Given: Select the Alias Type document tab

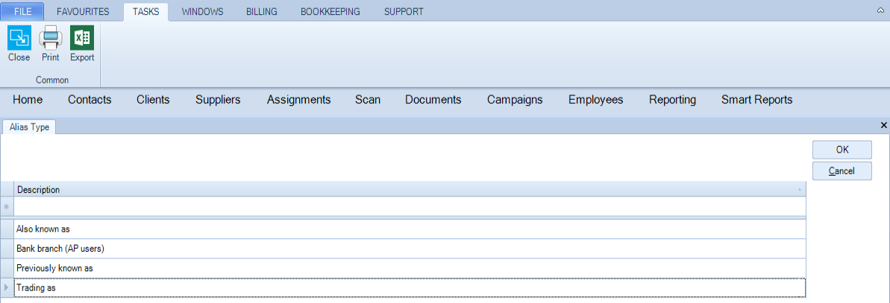Looking at the screenshot, I should [x=30, y=127].
